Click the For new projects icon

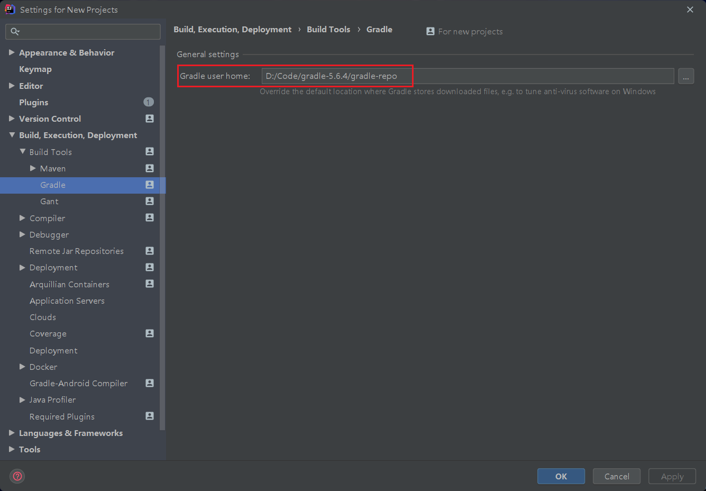pos(430,31)
